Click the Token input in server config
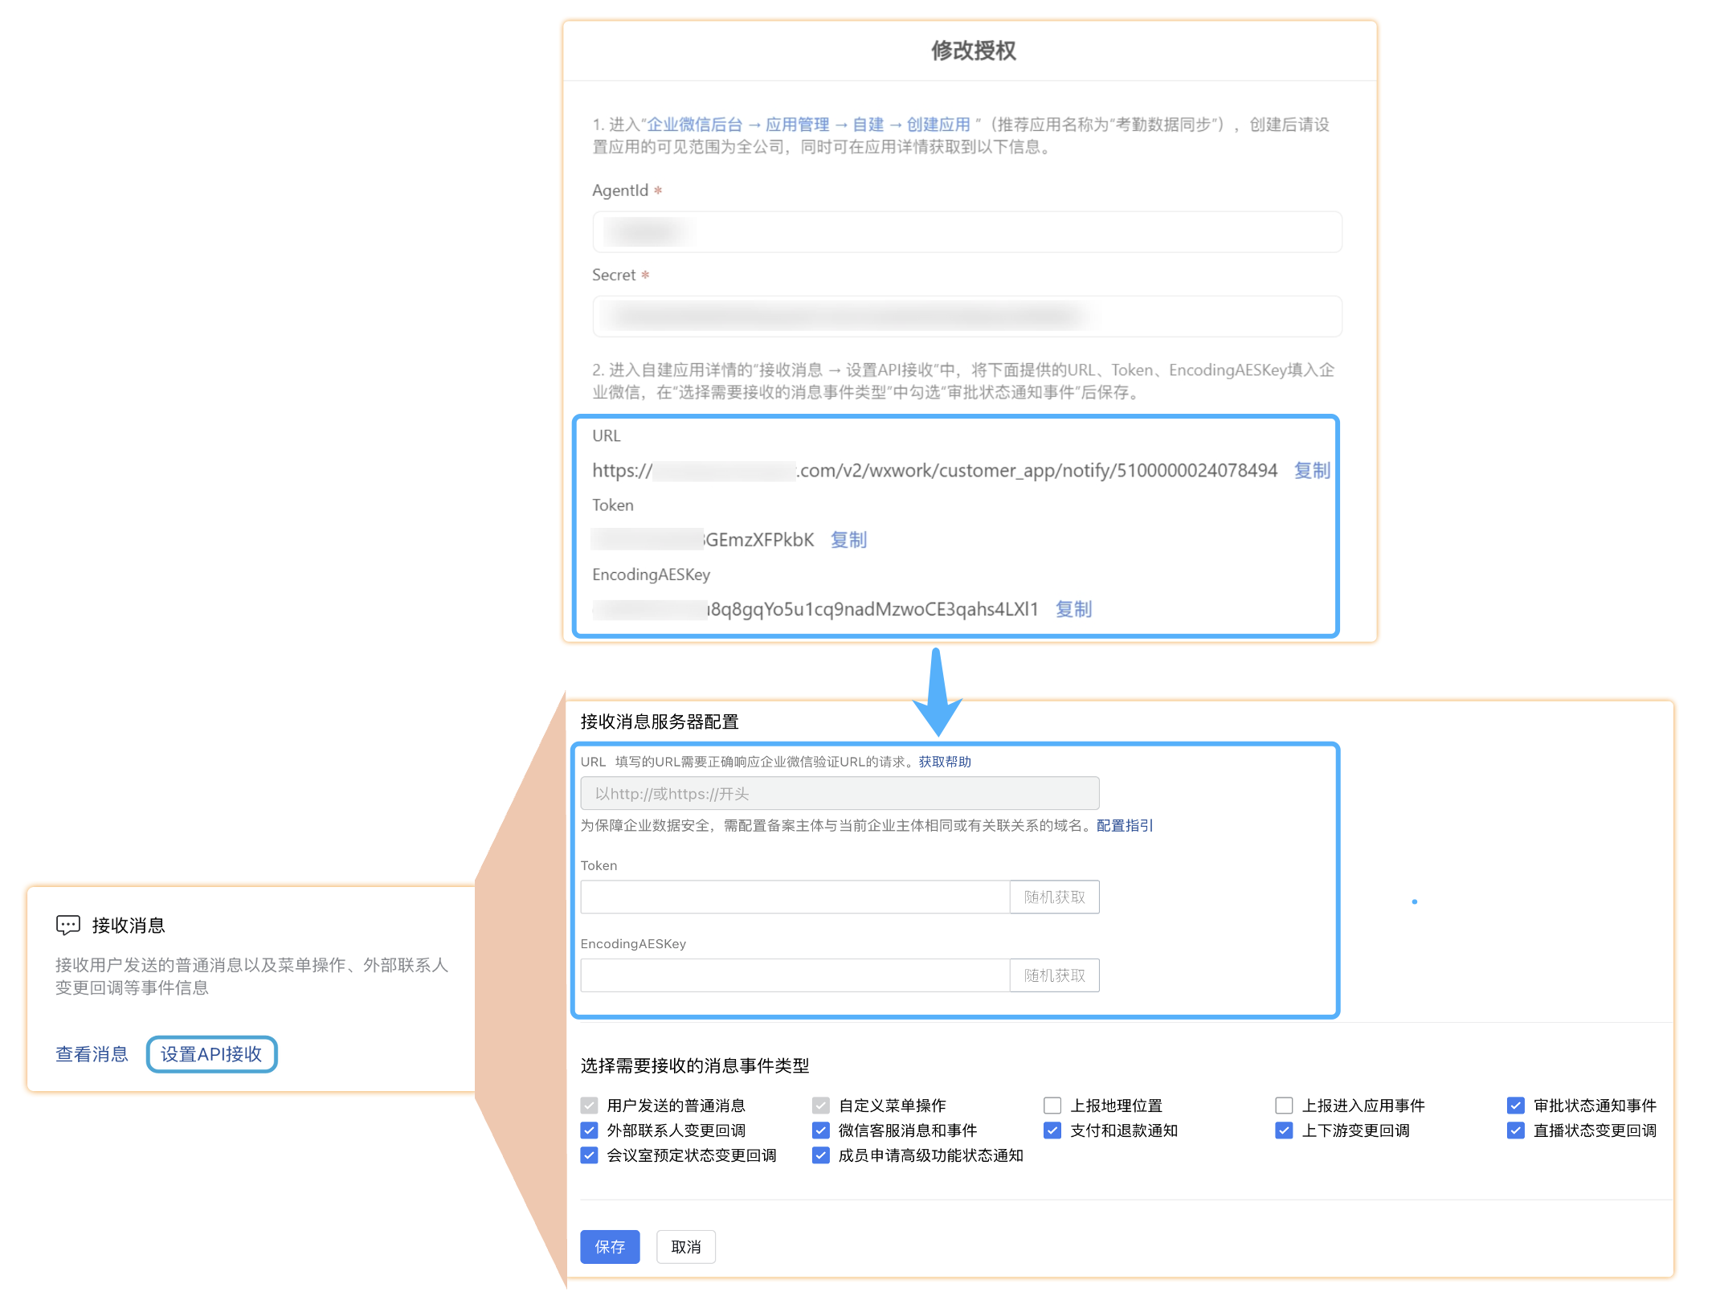 [x=795, y=897]
